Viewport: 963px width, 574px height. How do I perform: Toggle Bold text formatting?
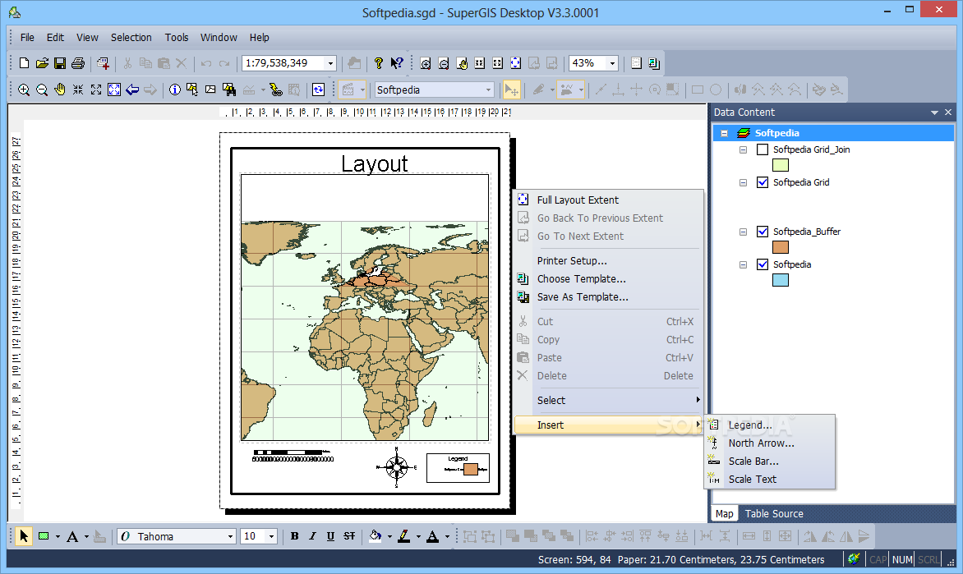pyautogui.click(x=295, y=536)
